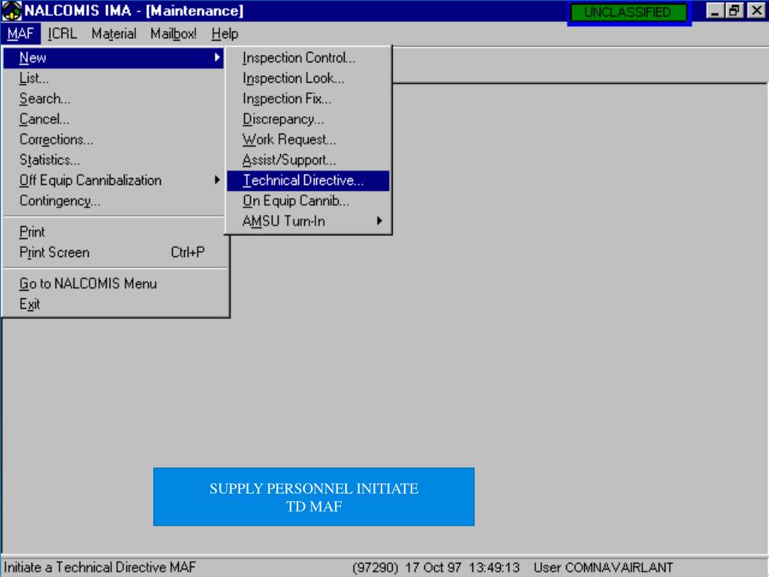Click the UNCLASSIFIED green banner
Screen dimensions: 769x577
pos(629,12)
